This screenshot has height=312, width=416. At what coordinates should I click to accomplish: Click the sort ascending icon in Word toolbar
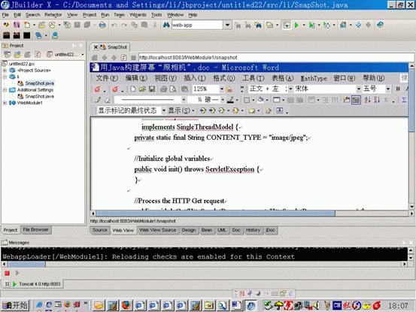click(368, 100)
